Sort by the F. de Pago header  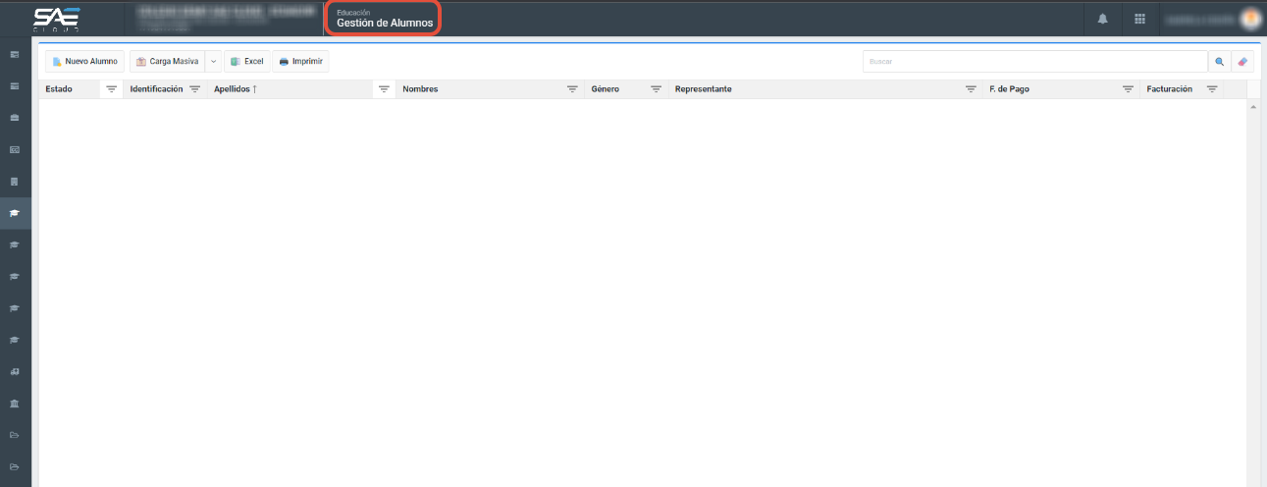pos(1009,89)
